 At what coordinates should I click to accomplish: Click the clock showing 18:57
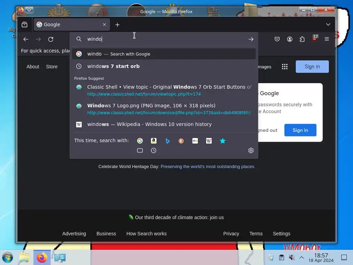point(321,257)
